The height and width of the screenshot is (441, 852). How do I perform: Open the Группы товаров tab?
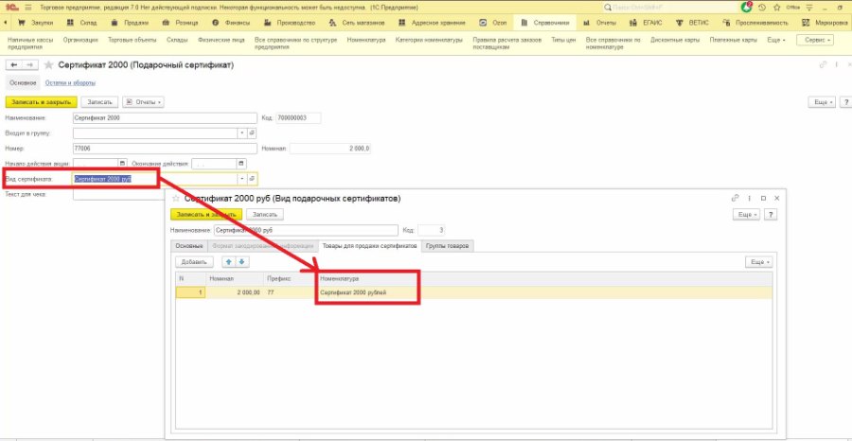point(449,246)
